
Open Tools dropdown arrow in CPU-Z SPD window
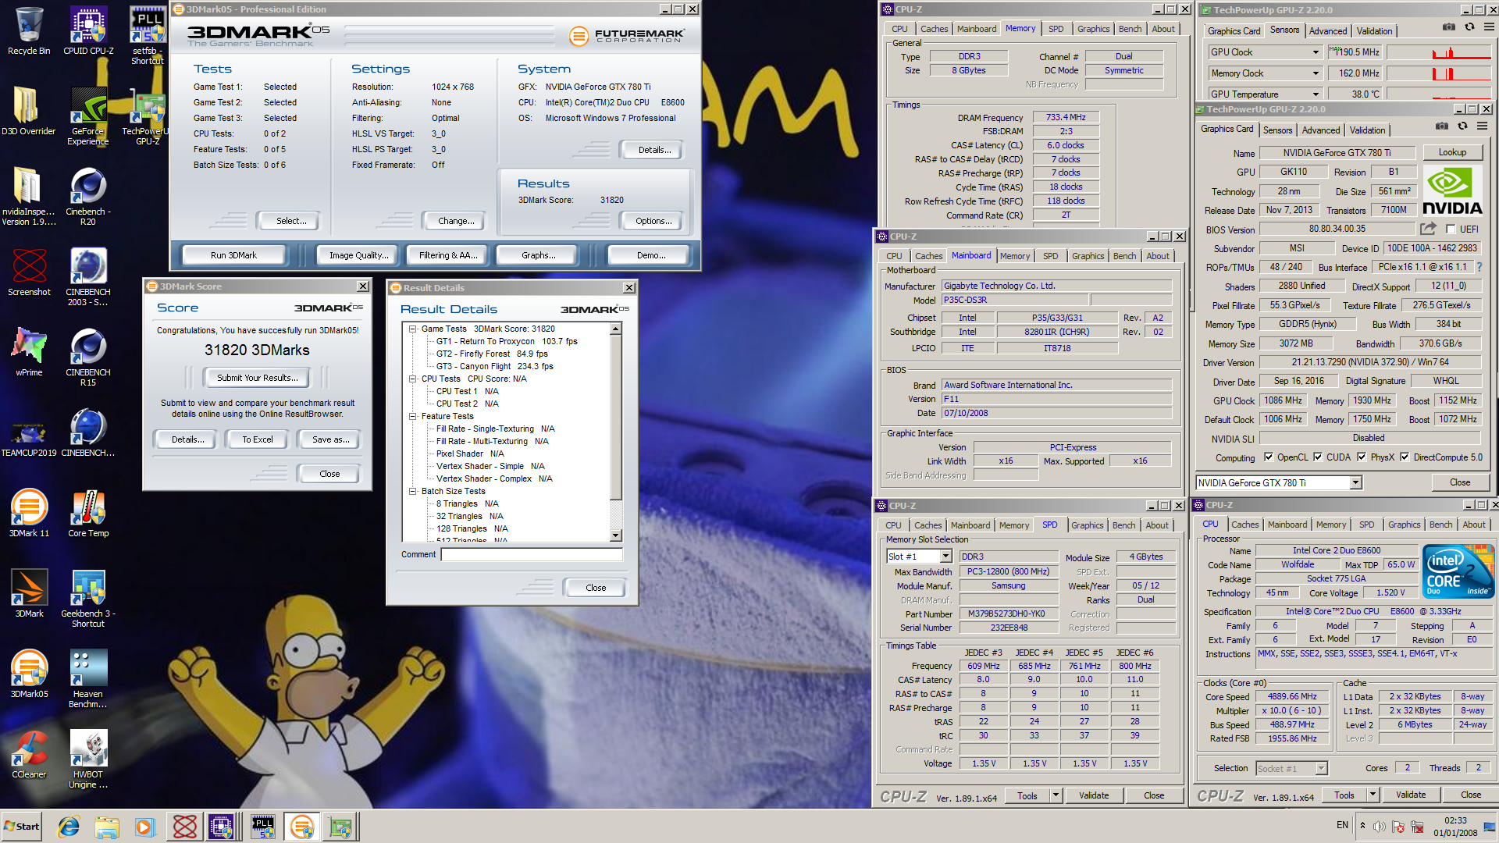[x=1056, y=795]
